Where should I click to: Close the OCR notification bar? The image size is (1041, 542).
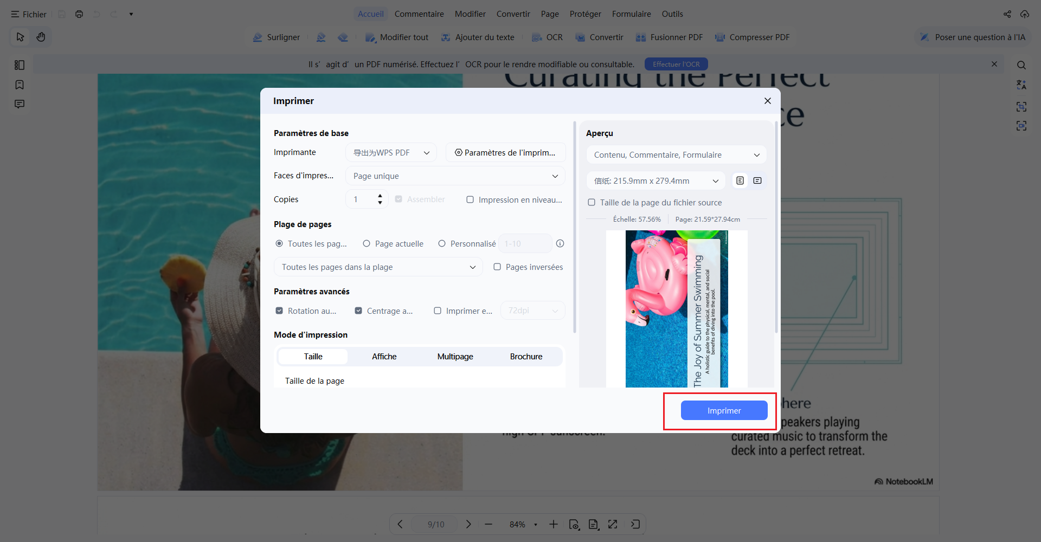(x=994, y=64)
